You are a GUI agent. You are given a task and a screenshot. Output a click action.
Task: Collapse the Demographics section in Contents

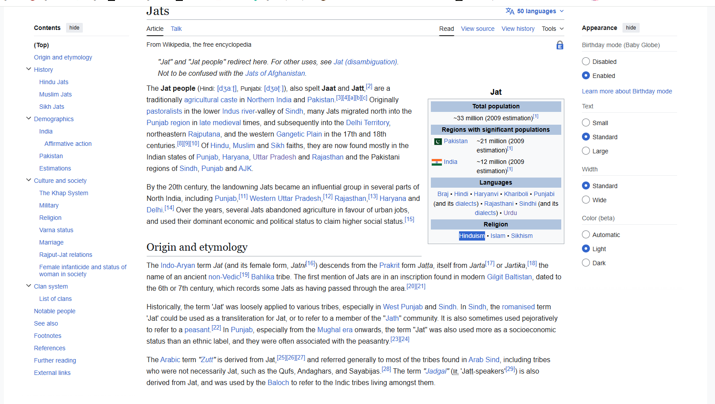pyautogui.click(x=28, y=118)
